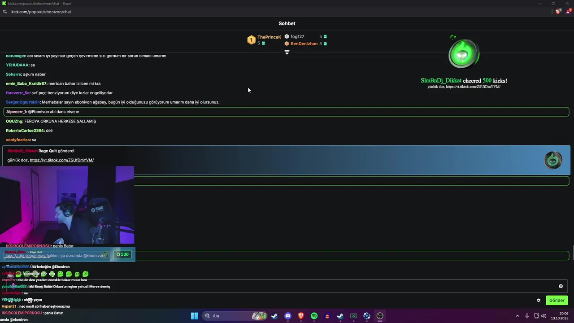The height and width of the screenshot is (323, 574).
Task: Open the blue tiles app icon left of OBS
Action: (367, 316)
